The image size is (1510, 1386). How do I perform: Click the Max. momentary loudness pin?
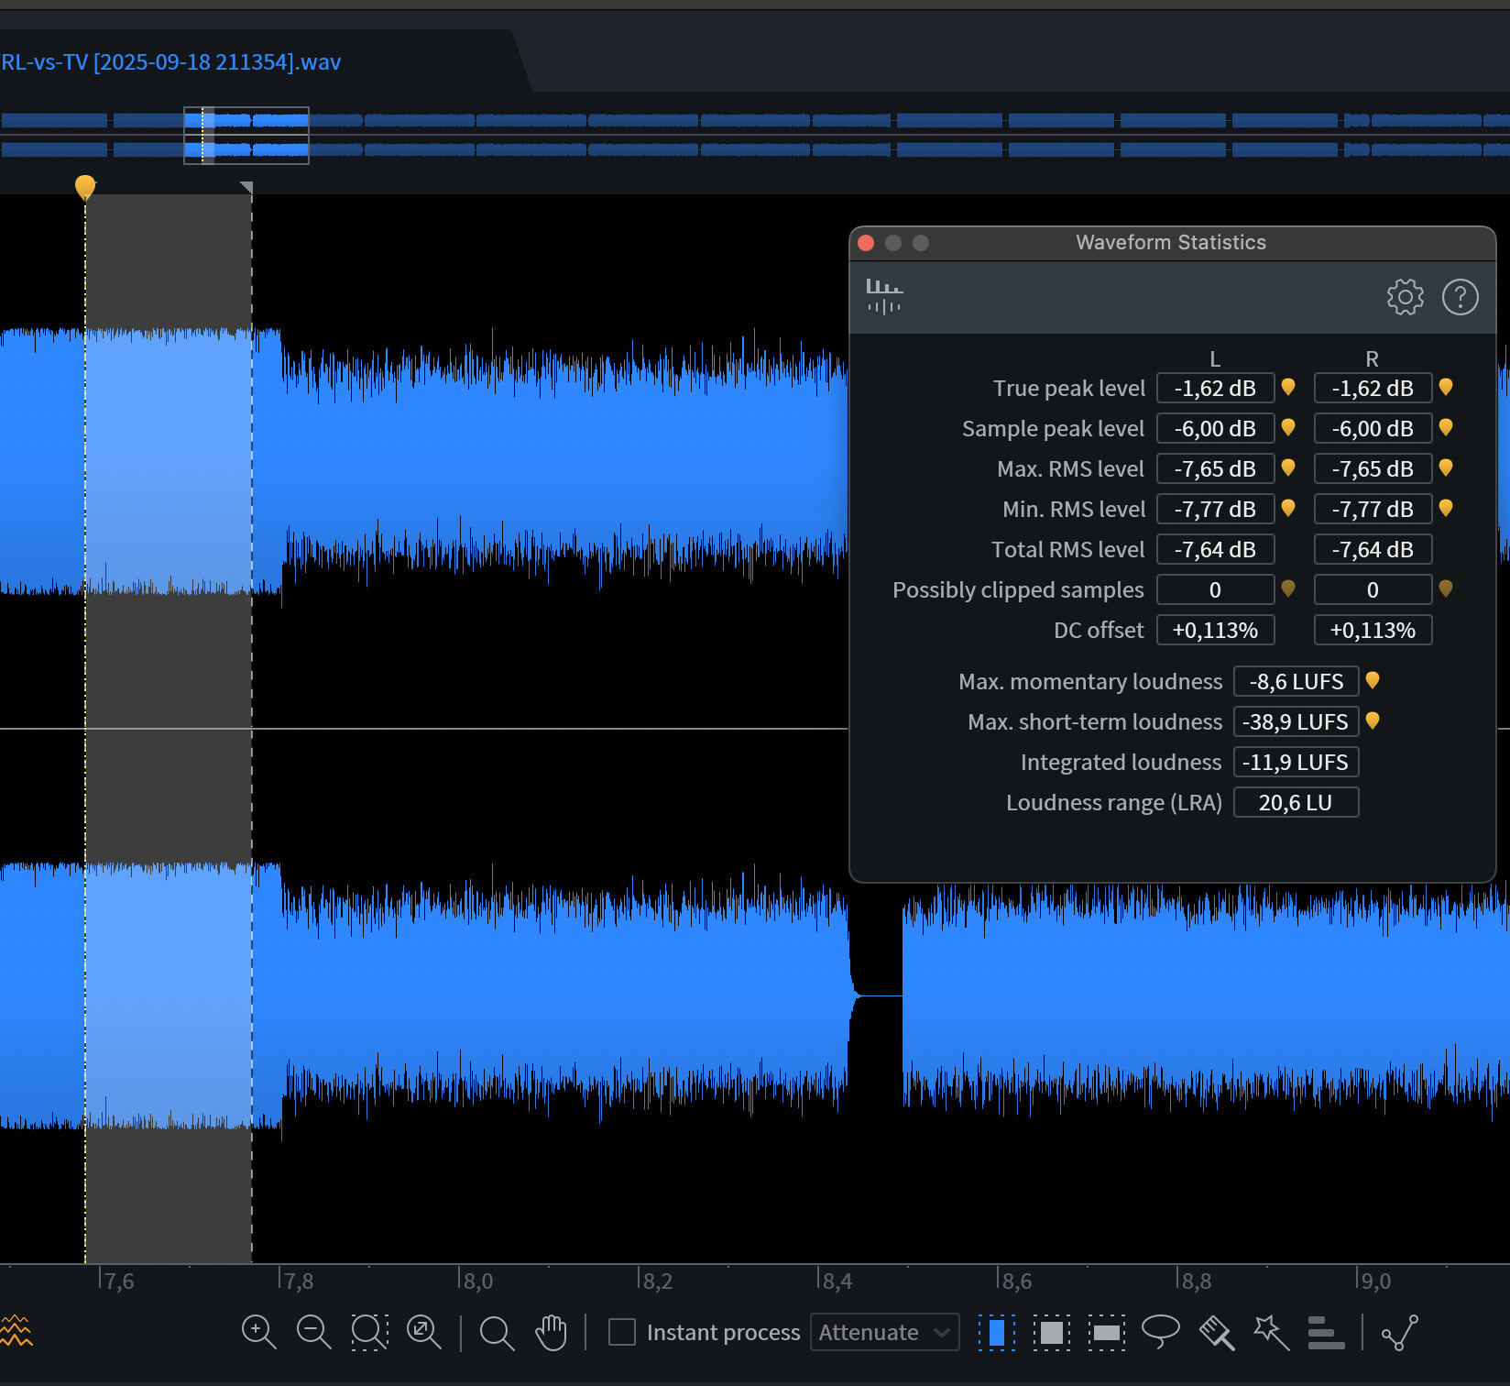point(1373,681)
